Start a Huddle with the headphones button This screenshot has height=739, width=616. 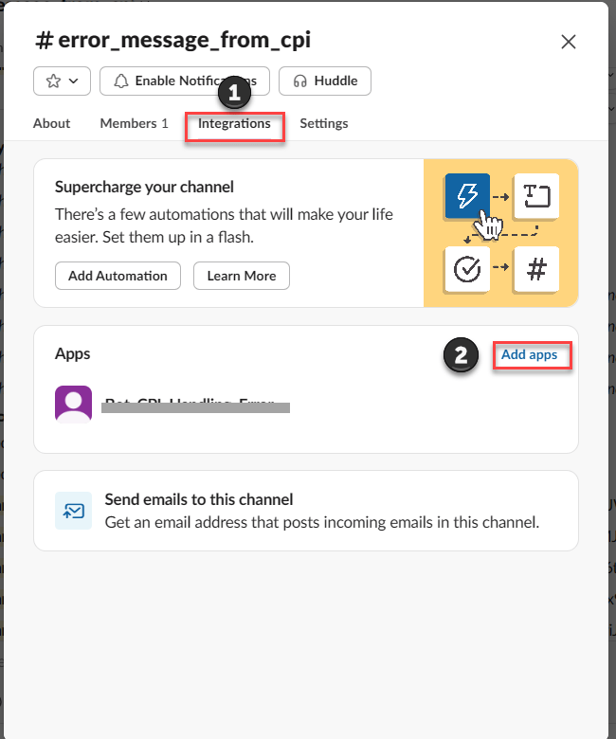[324, 81]
